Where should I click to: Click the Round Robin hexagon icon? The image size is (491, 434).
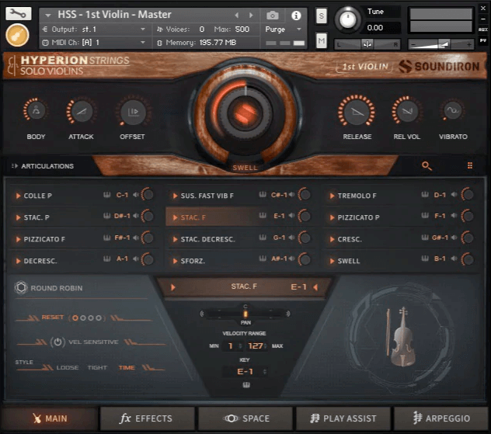pos(21,287)
